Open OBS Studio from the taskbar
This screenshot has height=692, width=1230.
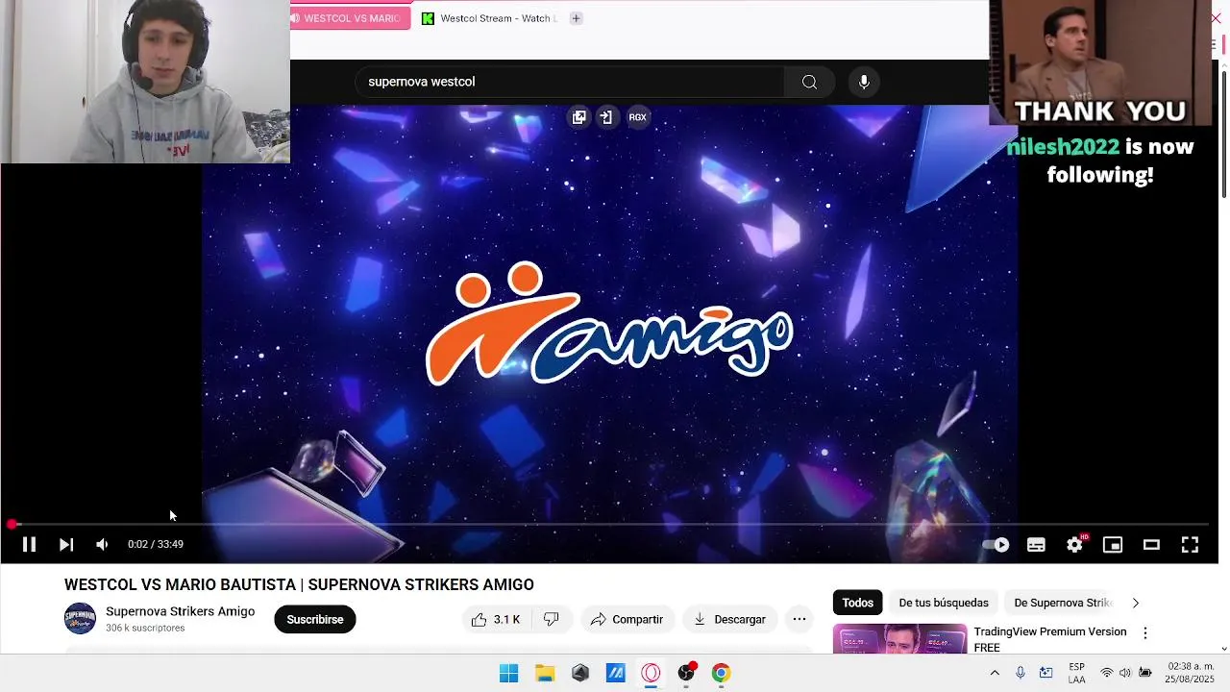pos(686,673)
